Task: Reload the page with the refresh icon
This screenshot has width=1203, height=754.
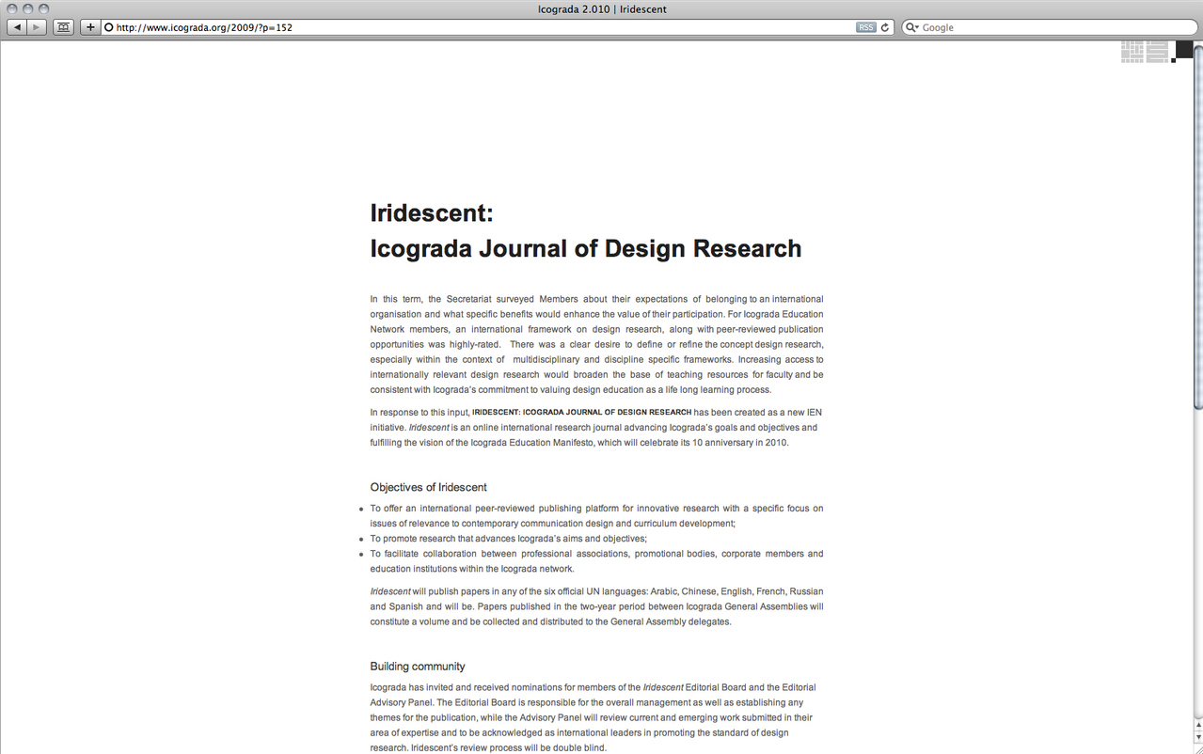Action: pyautogui.click(x=882, y=27)
